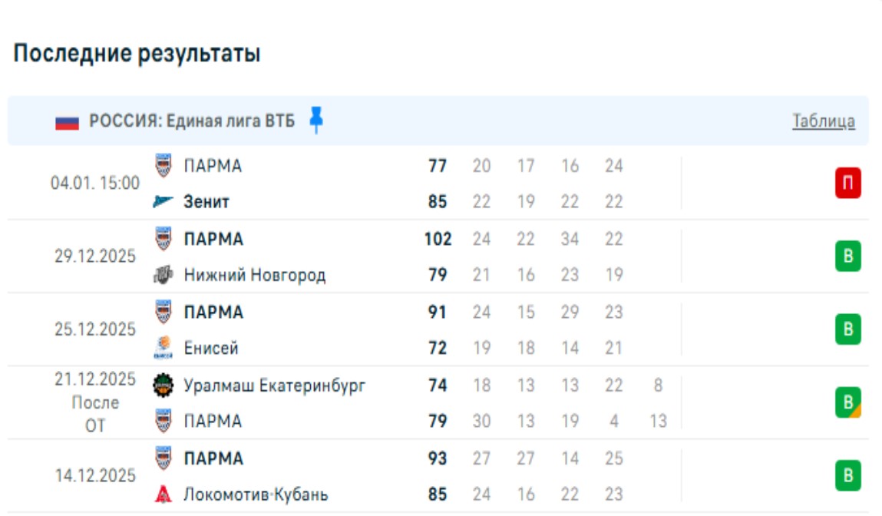The image size is (882, 516).
Task: Click the Zenit team logo
Action: (x=163, y=202)
